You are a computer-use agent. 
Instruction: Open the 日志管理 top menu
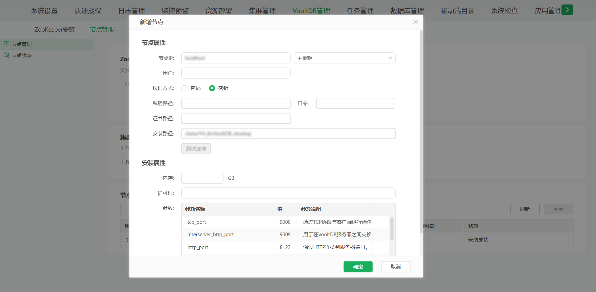click(x=132, y=11)
